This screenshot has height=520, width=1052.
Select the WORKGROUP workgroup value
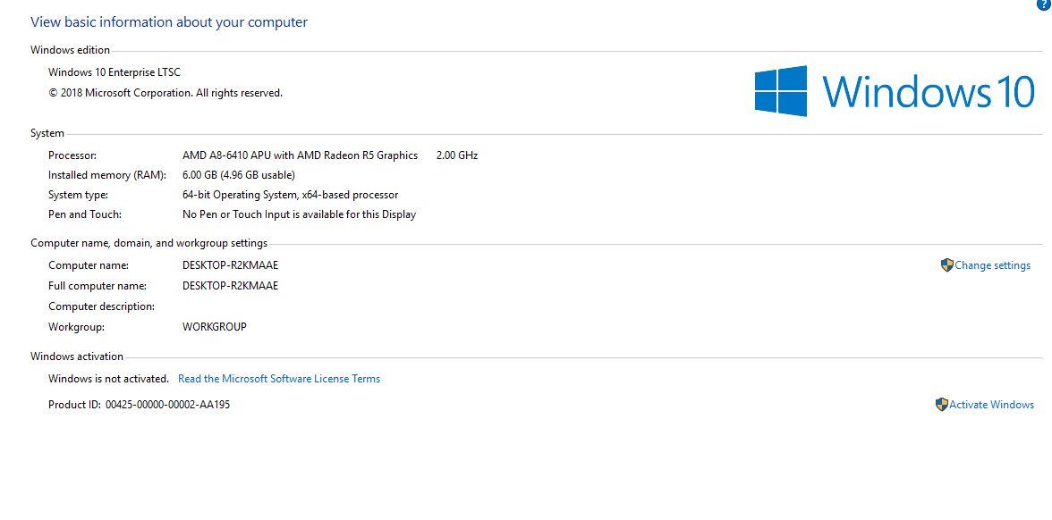point(214,327)
